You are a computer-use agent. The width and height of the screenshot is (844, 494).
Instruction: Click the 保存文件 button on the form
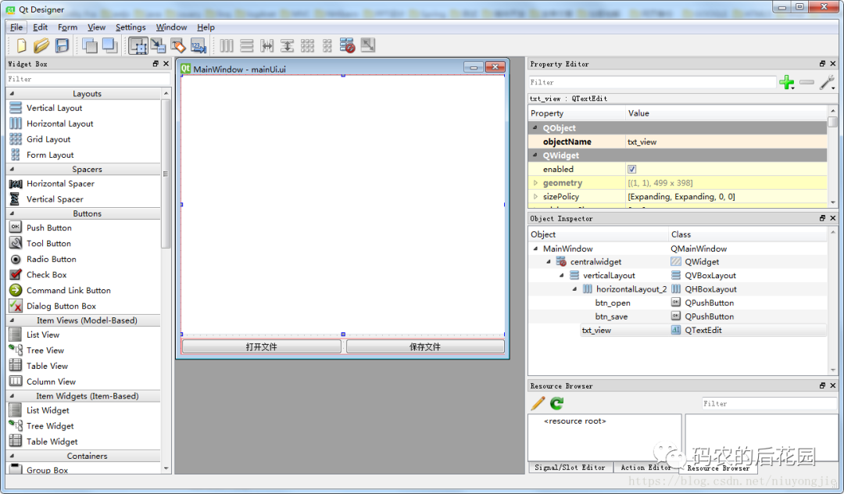(x=425, y=346)
